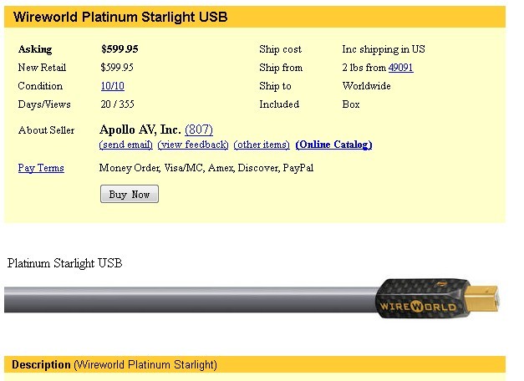Select the asking price $599.95

pos(120,49)
